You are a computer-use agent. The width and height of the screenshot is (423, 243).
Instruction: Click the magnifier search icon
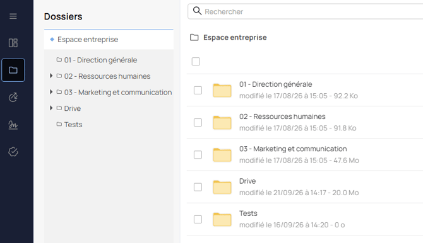click(197, 11)
